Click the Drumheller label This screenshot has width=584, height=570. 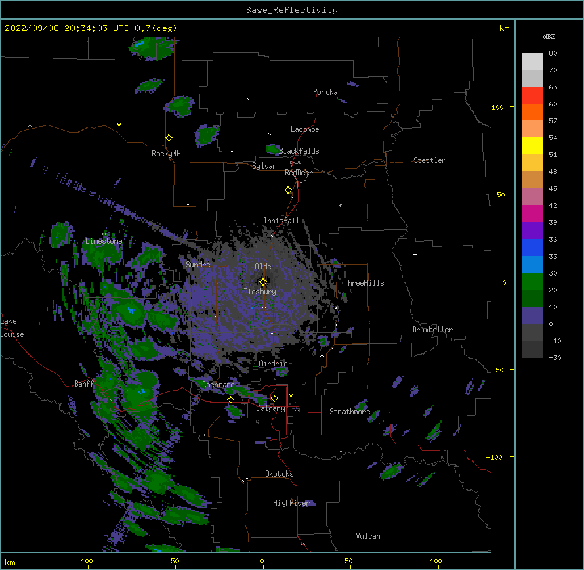click(x=432, y=330)
